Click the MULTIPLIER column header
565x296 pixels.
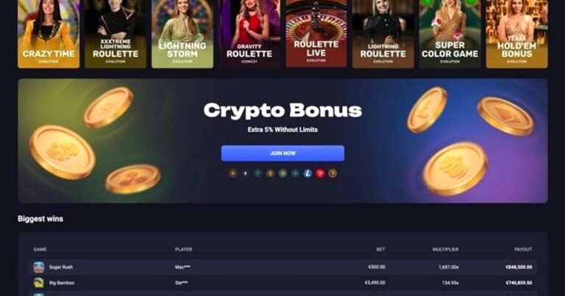tap(445, 249)
